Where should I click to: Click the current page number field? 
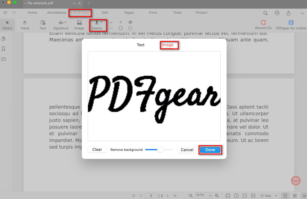151,195
